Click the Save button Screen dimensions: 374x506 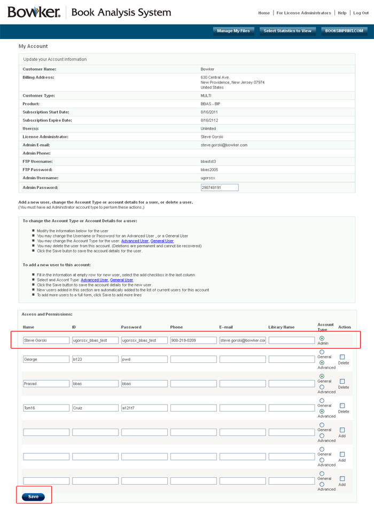click(x=33, y=496)
